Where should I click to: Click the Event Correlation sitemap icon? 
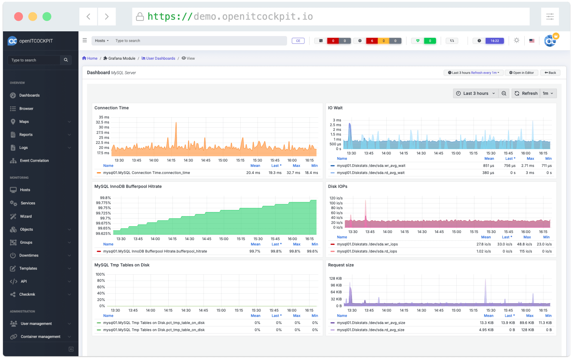[x=13, y=161]
